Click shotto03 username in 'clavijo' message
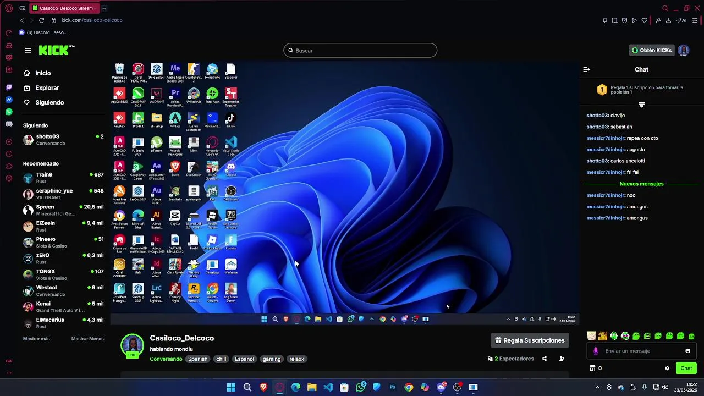Viewport: 704px width, 396px height. [x=597, y=116]
